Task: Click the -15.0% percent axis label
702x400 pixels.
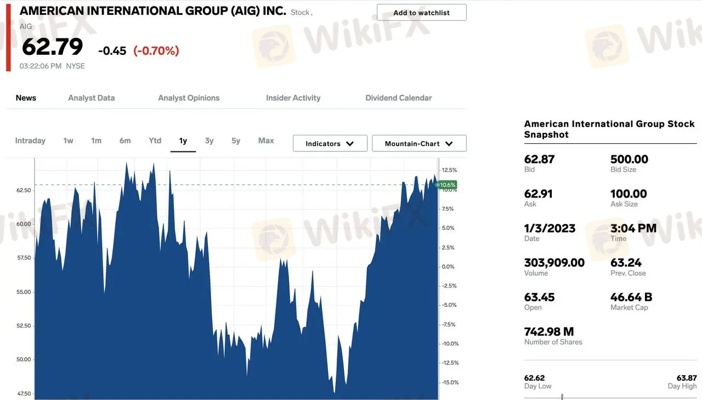Action: pyautogui.click(x=450, y=382)
